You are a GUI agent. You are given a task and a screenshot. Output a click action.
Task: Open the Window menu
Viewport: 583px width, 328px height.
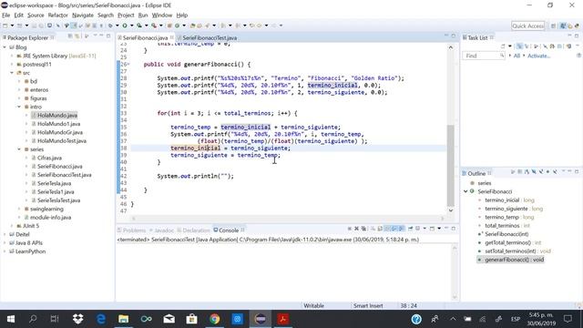(x=162, y=15)
